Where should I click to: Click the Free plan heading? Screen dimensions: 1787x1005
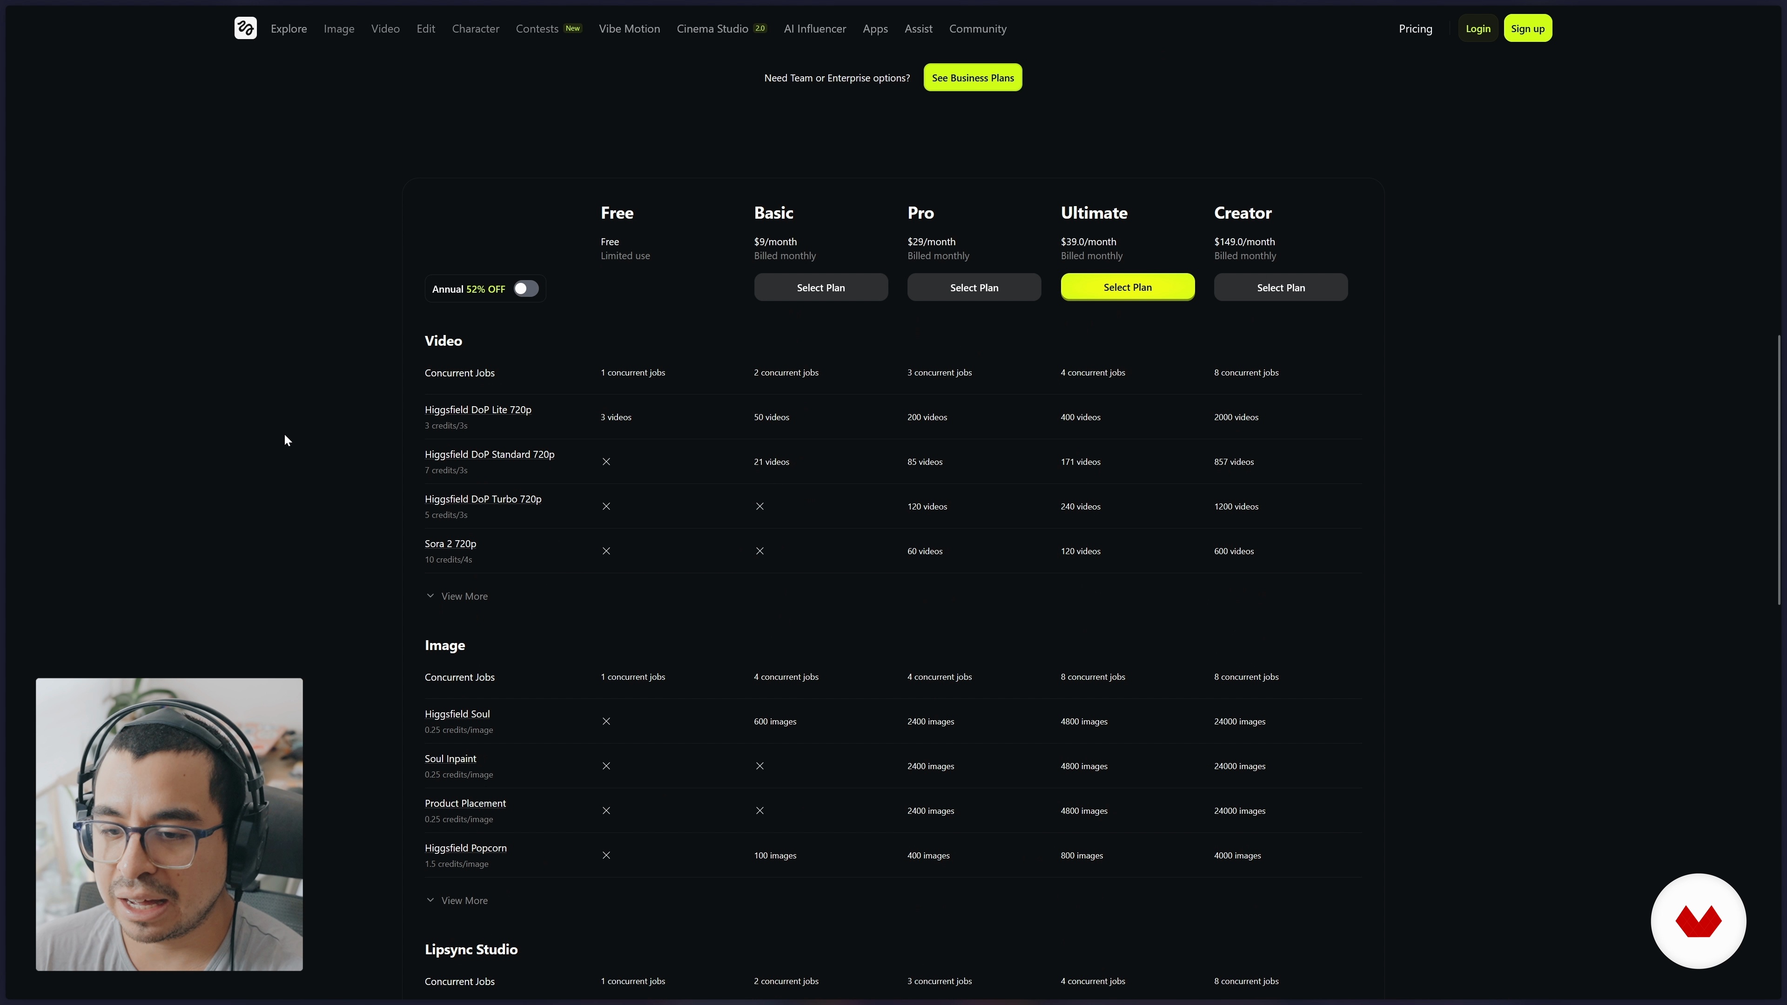click(x=618, y=213)
